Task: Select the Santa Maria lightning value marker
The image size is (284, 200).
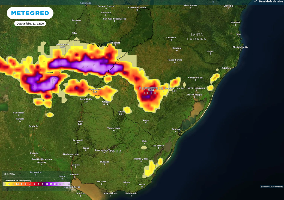Action: click(x=151, y=89)
